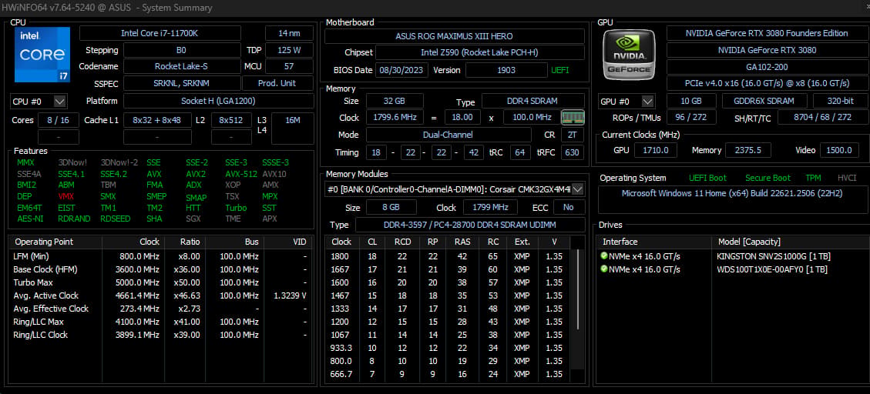870x394 pixels.
Task: Click the HVCI label
Action: tap(847, 178)
